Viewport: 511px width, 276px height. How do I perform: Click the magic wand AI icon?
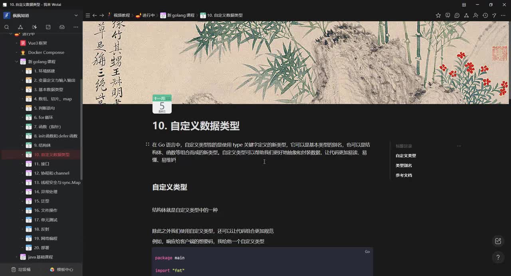click(494, 15)
